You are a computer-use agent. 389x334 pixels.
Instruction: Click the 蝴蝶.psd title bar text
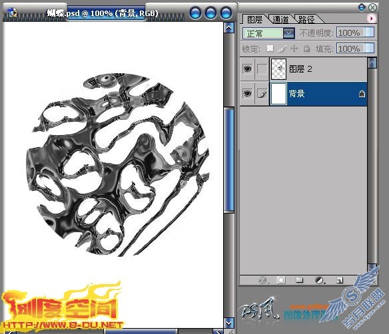point(103,13)
